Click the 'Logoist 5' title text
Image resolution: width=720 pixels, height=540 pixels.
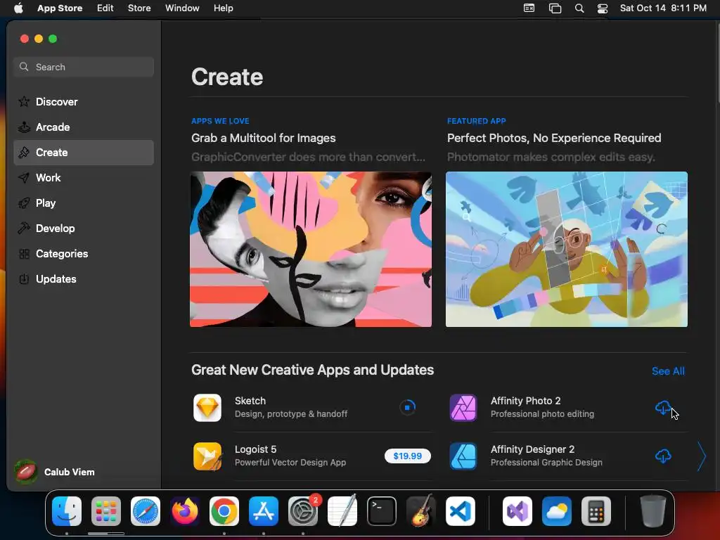click(256, 449)
